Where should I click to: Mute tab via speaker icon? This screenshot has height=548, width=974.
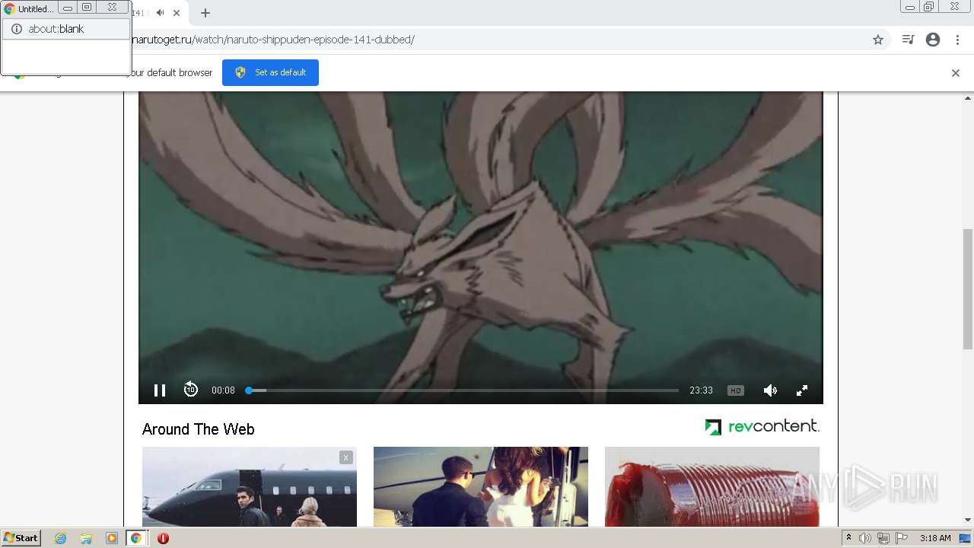tap(160, 13)
